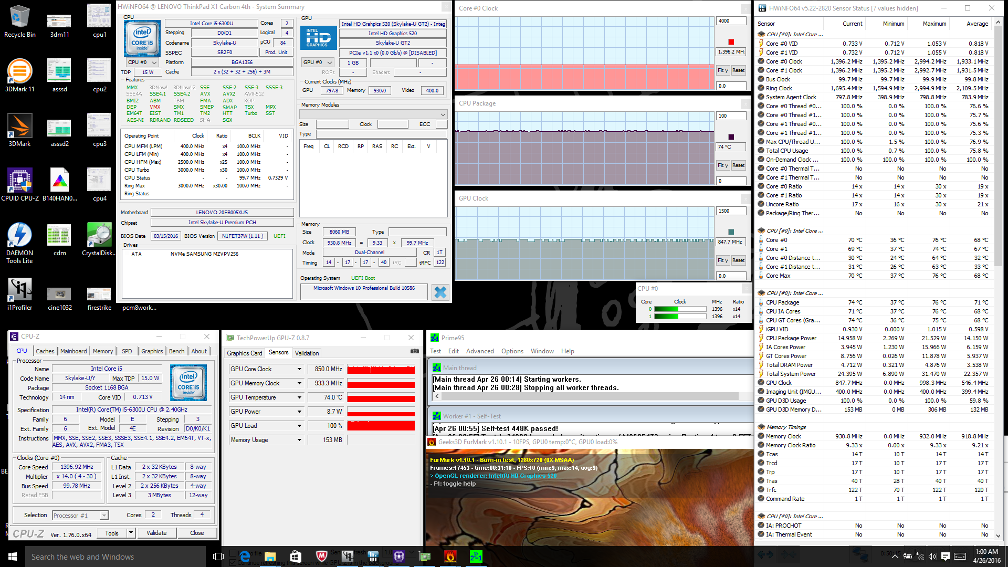This screenshot has height=567, width=1008.
Task: Click the GPU-Z screenshot camera icon
Action: [414, 351]
